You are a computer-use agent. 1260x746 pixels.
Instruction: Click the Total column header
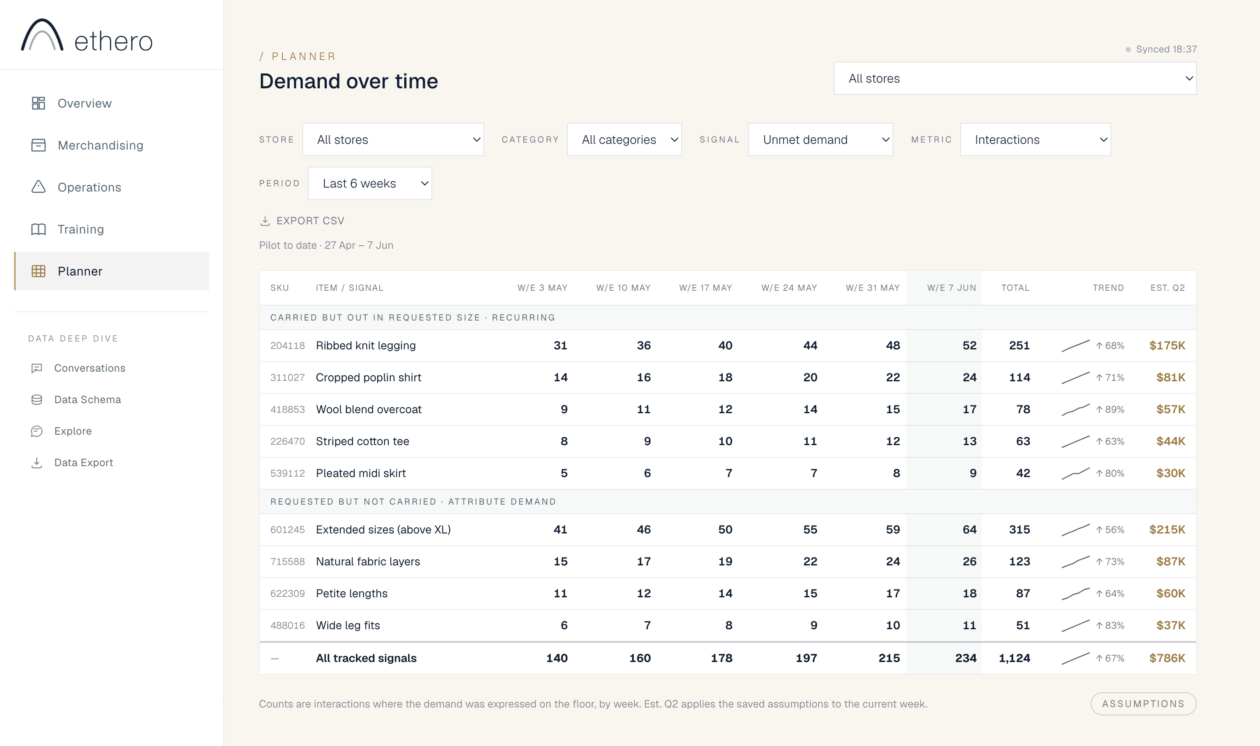pos(1015,288)
